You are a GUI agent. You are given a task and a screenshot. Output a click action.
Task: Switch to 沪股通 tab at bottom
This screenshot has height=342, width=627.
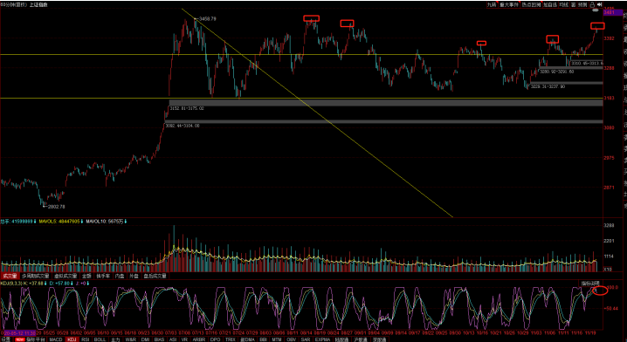pyautogui.click(x=361, y=339)
